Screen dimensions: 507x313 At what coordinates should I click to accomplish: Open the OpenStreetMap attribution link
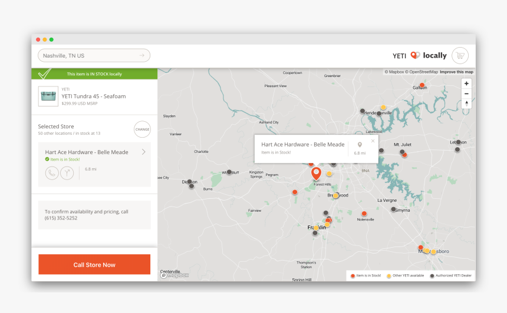(422, 72)
